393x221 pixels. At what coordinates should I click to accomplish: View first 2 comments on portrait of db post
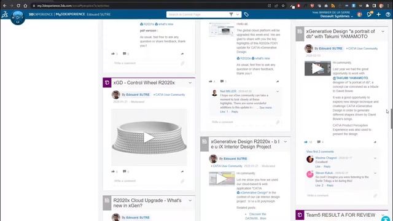pyautogui.click(x=320, y=152)
